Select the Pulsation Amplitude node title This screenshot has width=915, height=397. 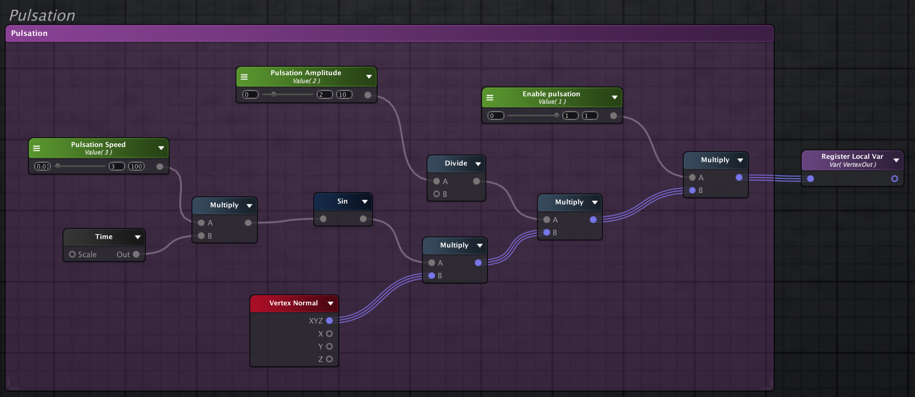click(306, 73)
